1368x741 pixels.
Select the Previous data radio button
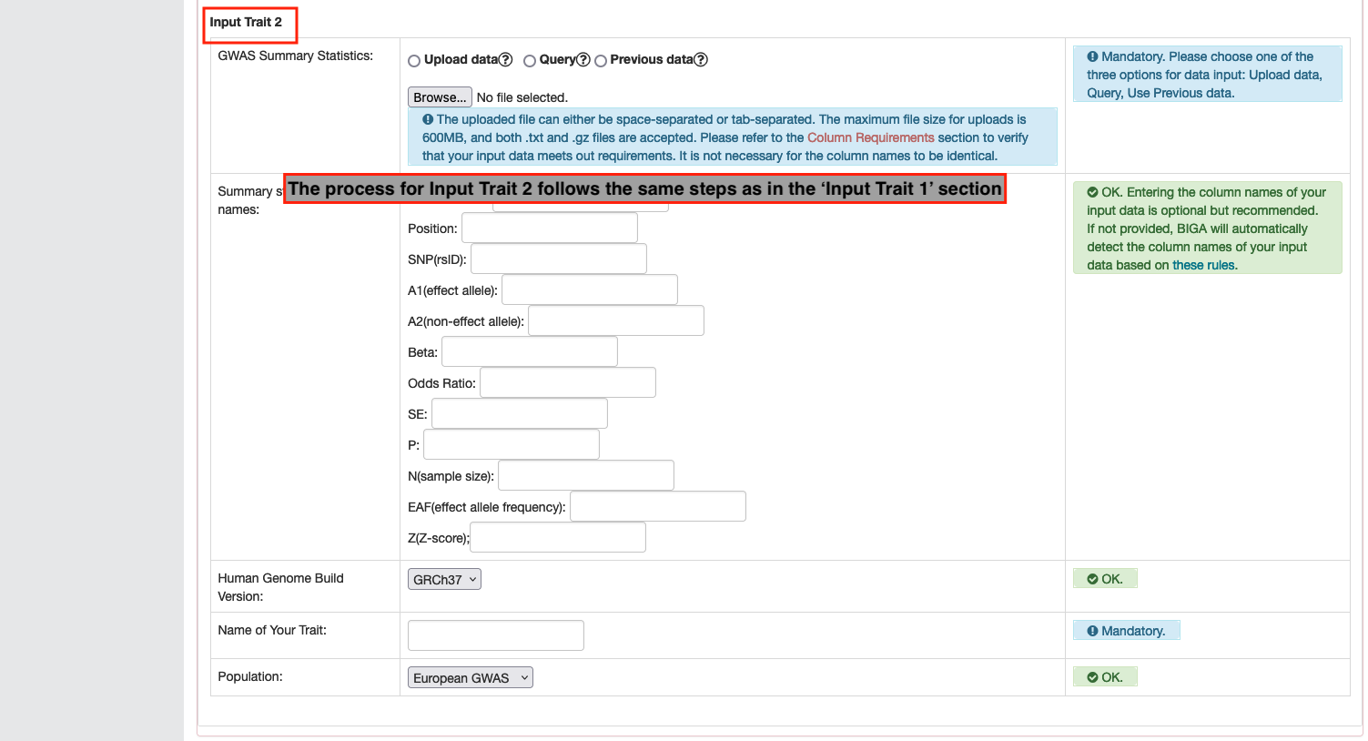click(x=601, y=61)
